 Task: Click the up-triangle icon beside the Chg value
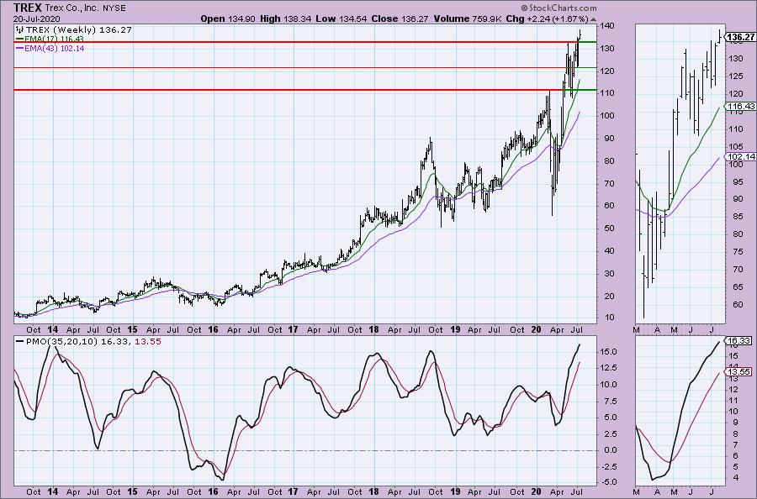tap(593, 19)
